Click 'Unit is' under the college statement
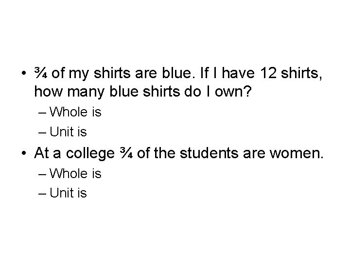 coord(68,193)
